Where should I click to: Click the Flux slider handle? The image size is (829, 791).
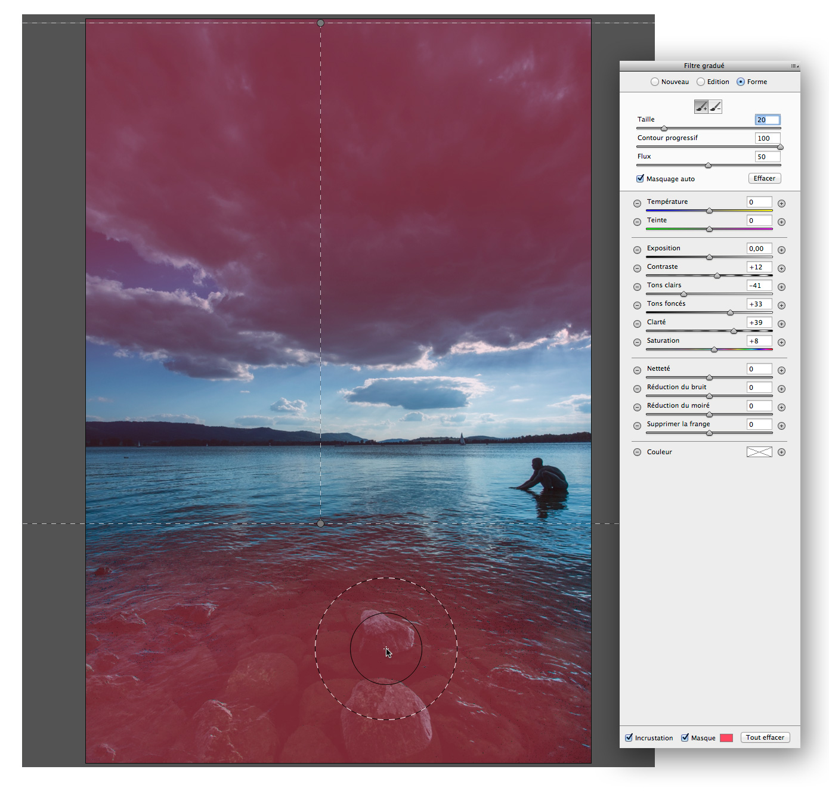(x=708, y=165)
